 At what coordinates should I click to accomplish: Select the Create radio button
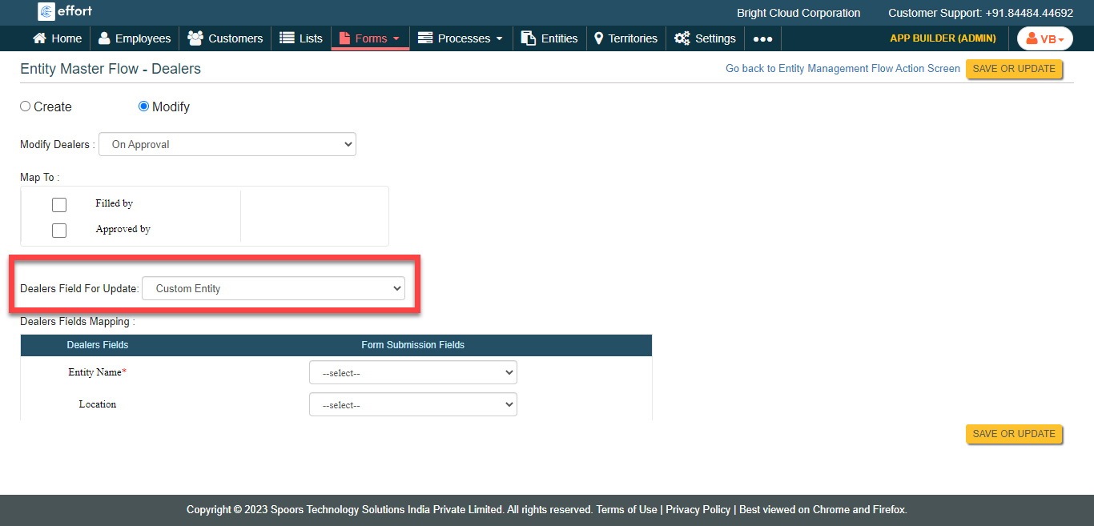point(26,106)
